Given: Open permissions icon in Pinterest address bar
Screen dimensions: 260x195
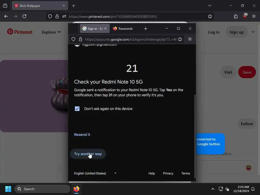Looking at the screenshot, I should 64,16.
